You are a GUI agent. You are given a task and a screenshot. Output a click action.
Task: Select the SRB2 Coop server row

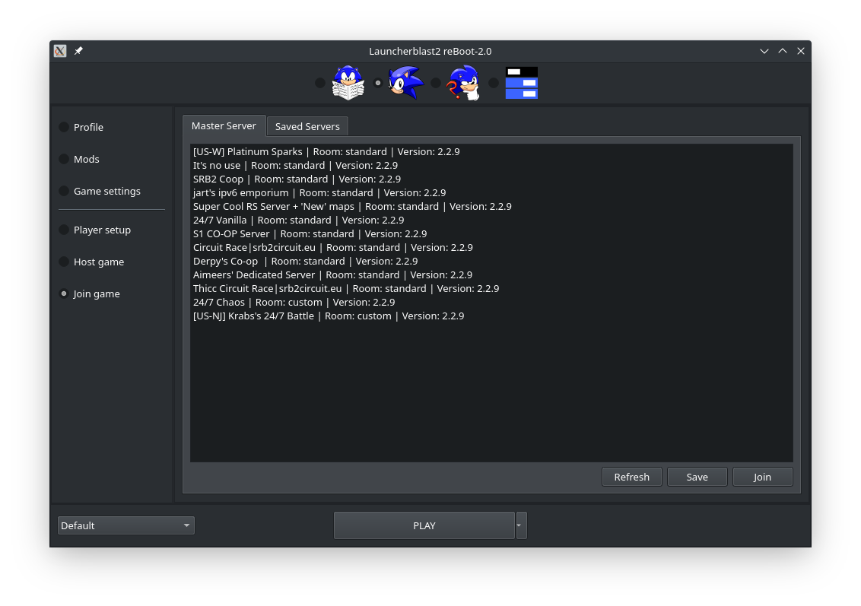pos(491,179)
